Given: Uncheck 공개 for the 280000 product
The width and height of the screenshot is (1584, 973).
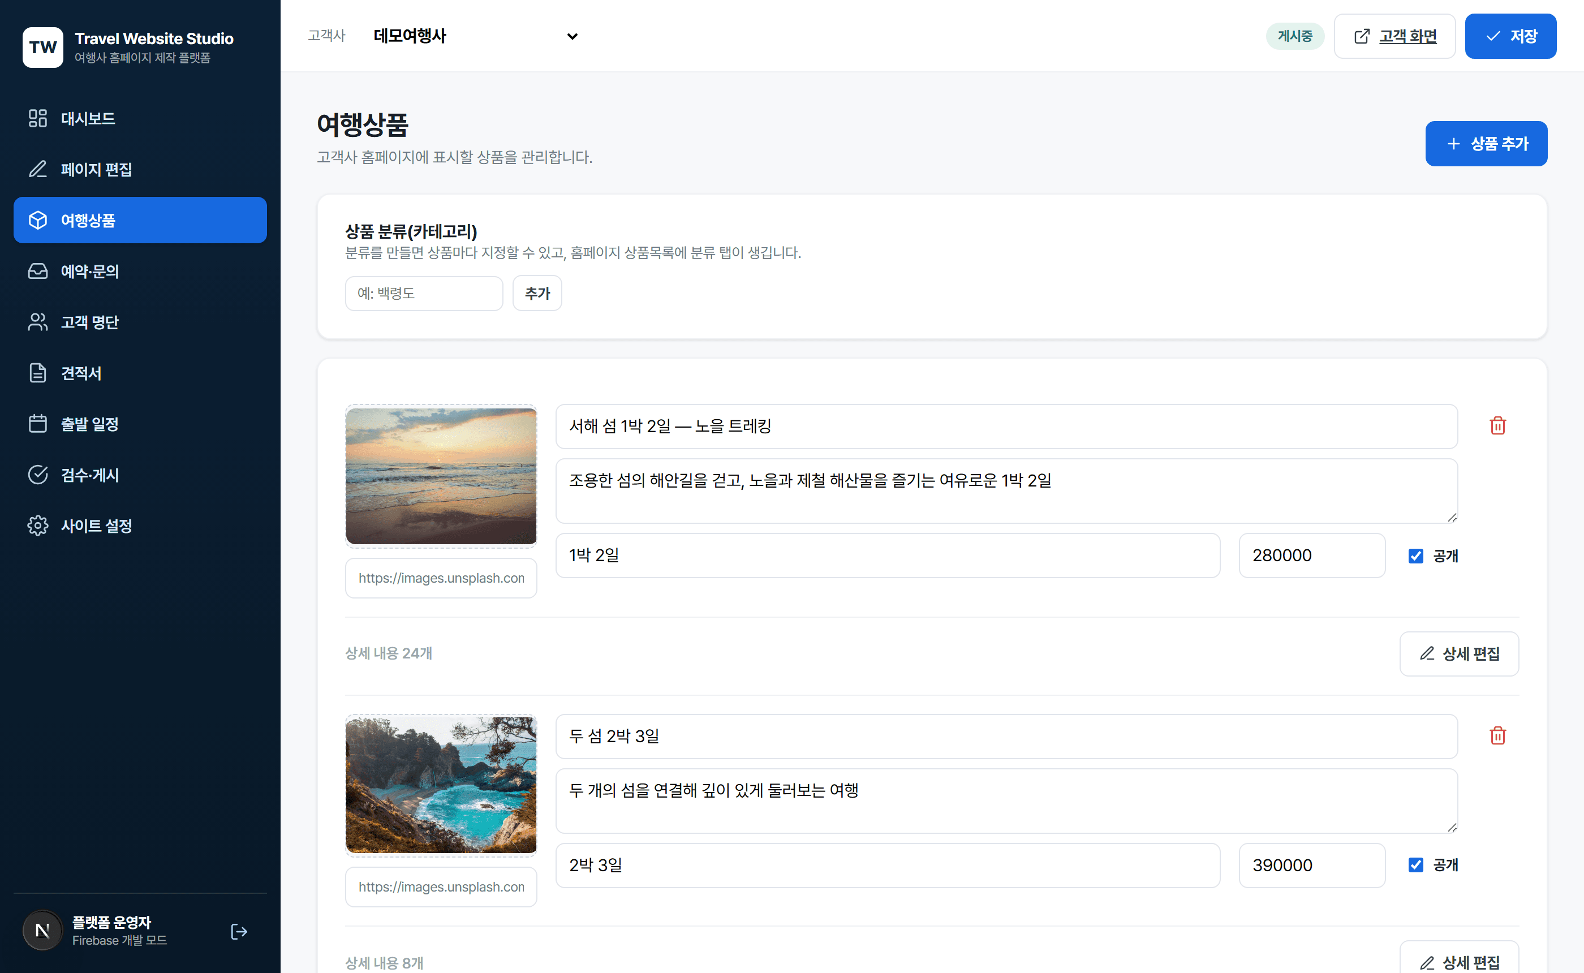Looking at the screenshot, I should [x=1415, y=556].
